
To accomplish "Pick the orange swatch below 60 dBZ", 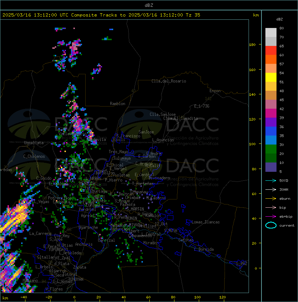I will tap(271, 60).
